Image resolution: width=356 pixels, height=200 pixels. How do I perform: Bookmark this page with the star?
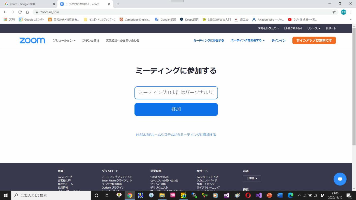point(334,12)
